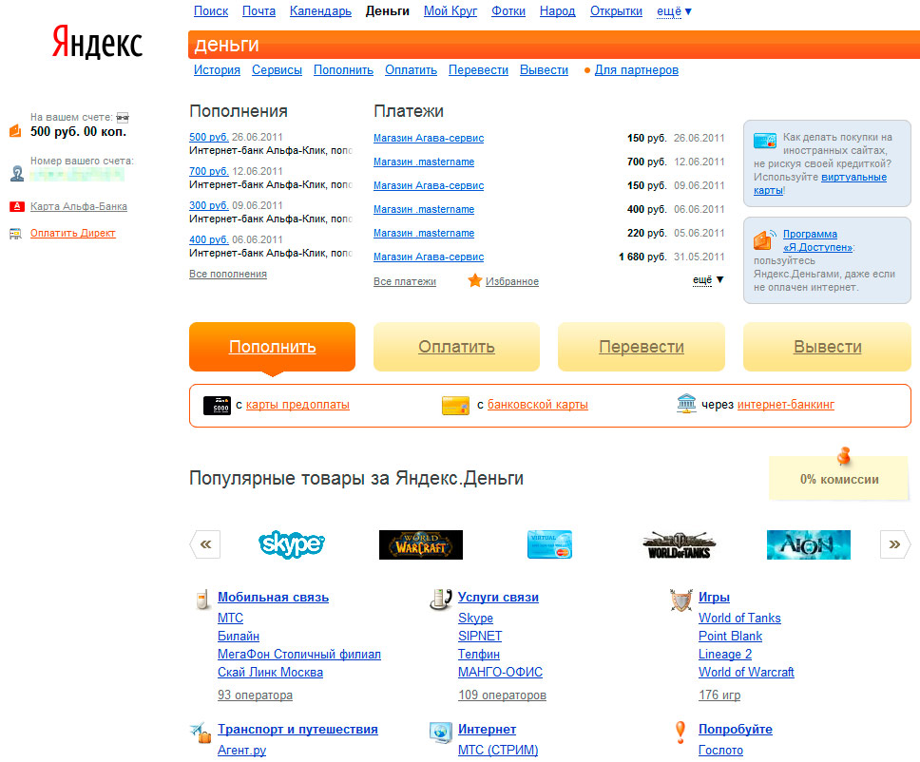Open the 176 игр link

click(719, 695)
